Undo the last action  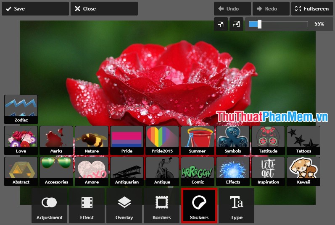(232, 9)
